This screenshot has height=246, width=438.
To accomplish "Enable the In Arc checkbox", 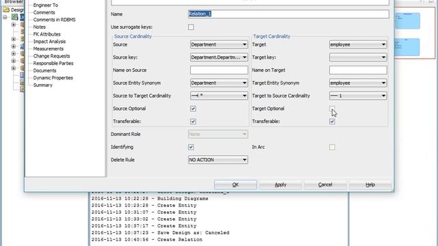I will click(332, 147).
